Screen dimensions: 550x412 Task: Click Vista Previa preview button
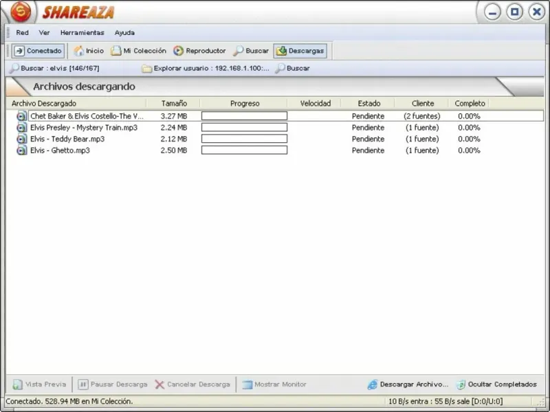point(39,385)
